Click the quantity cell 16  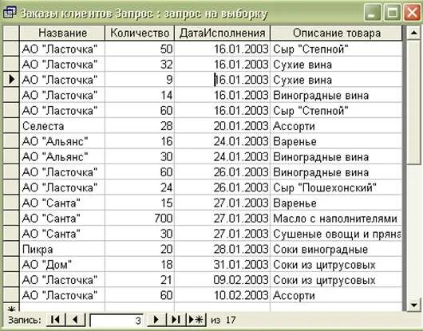pyautogui.click(x=140, y=141)
